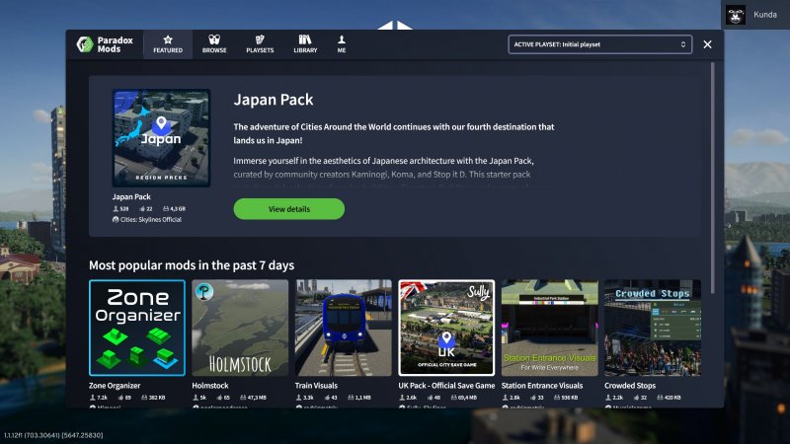Click the vertical scrollbar of the mods list

pyautogui.click(x=713, y=178)
